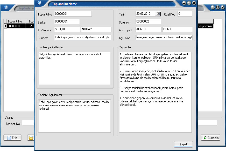Click the SELÇUK first name field

pyautogui.click(x=67, y=29)
